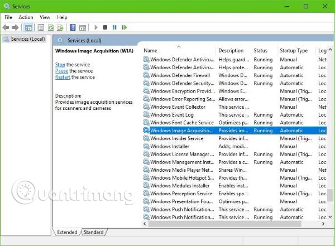Screen dimensions: 335x246
Task: Click the Pause Service toolbar icon
Action: coord(114,27)
